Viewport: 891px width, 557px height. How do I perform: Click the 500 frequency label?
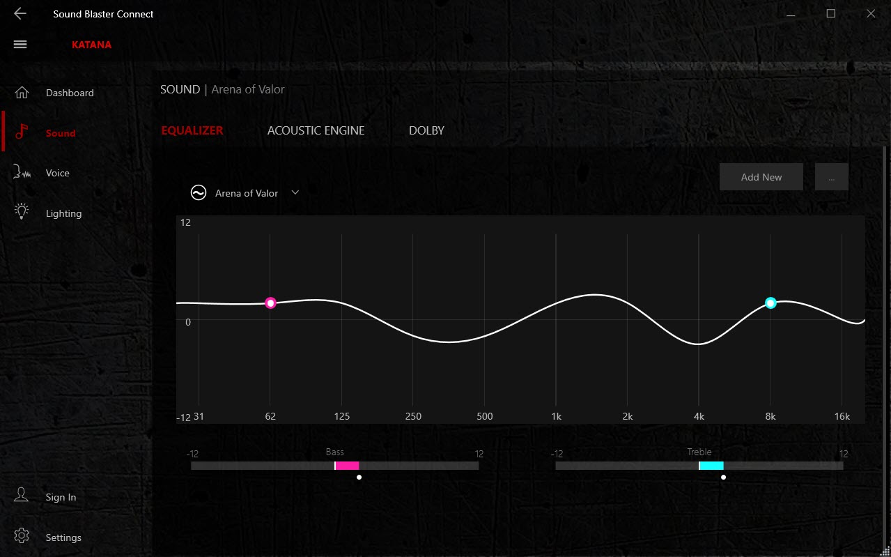[484, 417]
